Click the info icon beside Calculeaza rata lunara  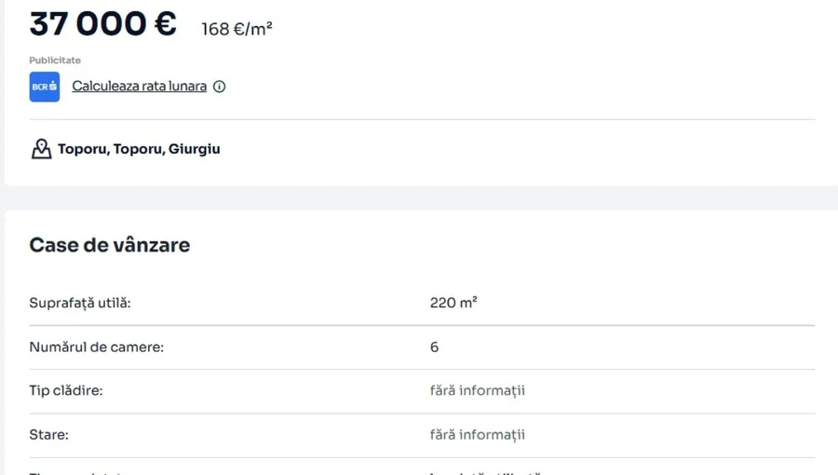click(220, 87)
